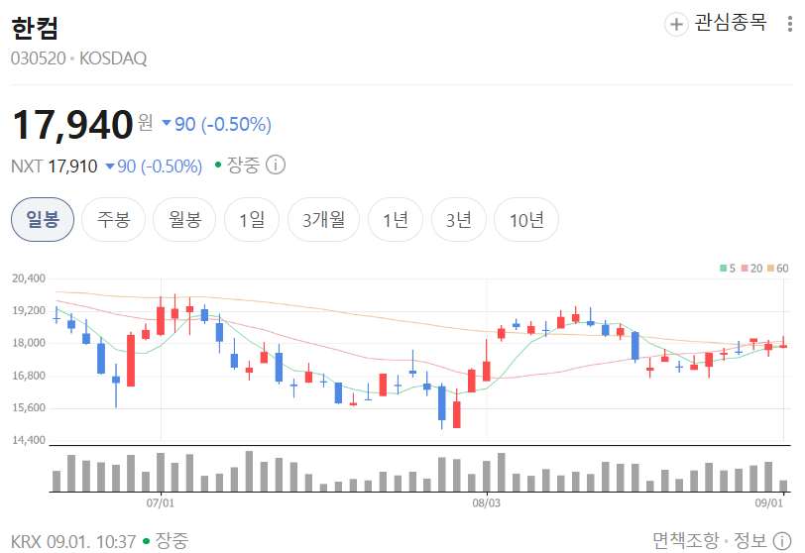Image resolution: width=805 pixels, height=553 pixels.
Task: Show the 1일 intraday chart
Action: pyautogui.click(x=252, y=220)
